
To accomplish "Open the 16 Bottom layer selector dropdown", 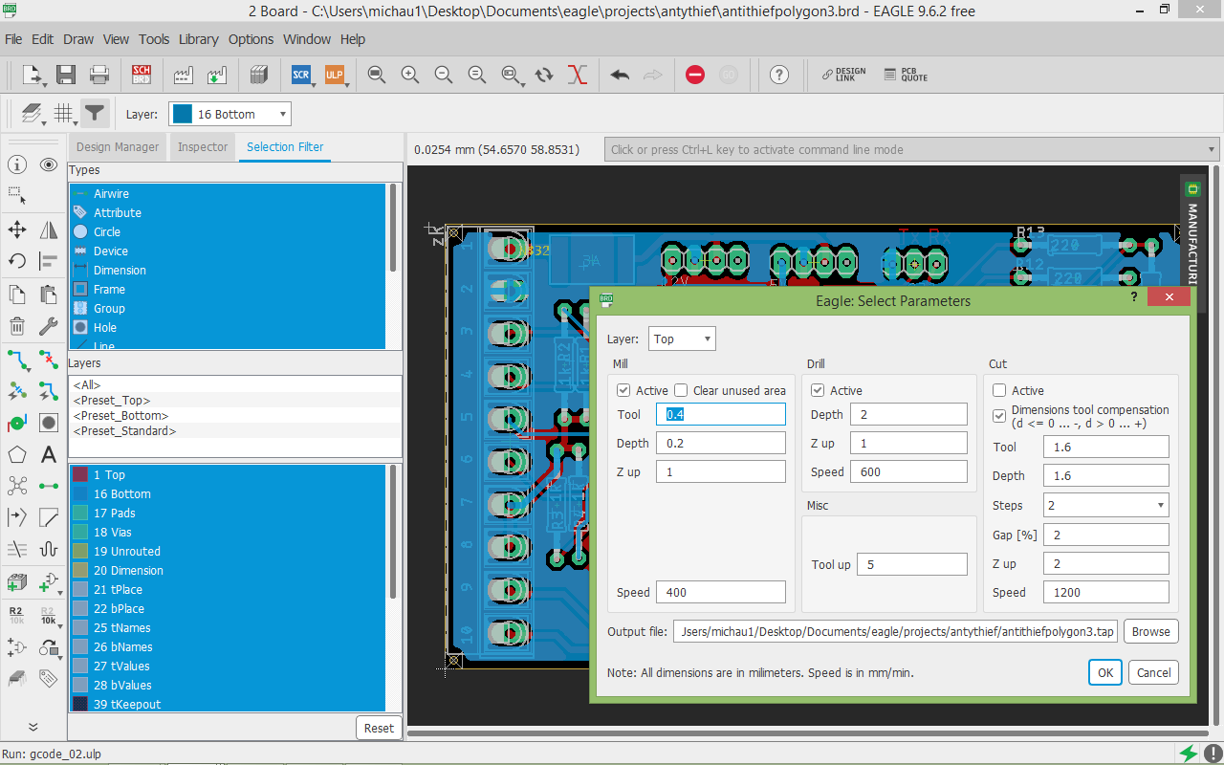I will point(229,115).
